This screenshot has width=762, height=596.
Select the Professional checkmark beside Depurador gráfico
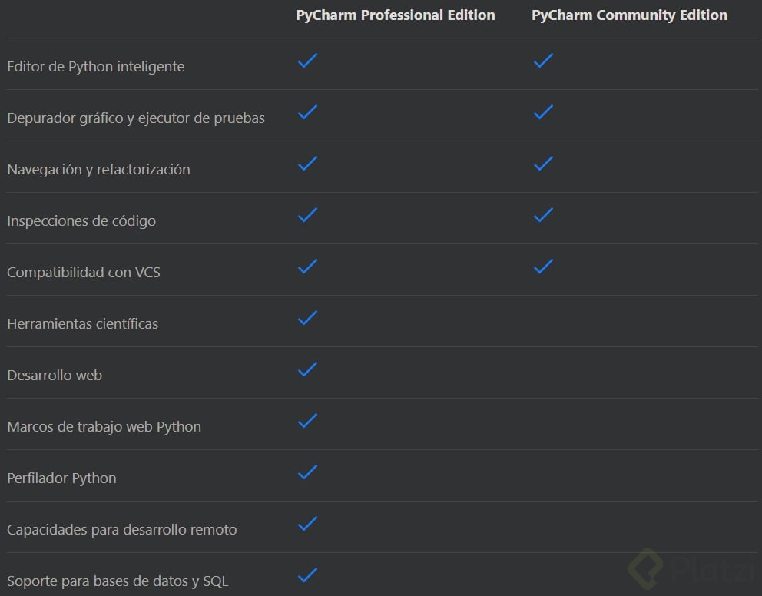(307, 112)
